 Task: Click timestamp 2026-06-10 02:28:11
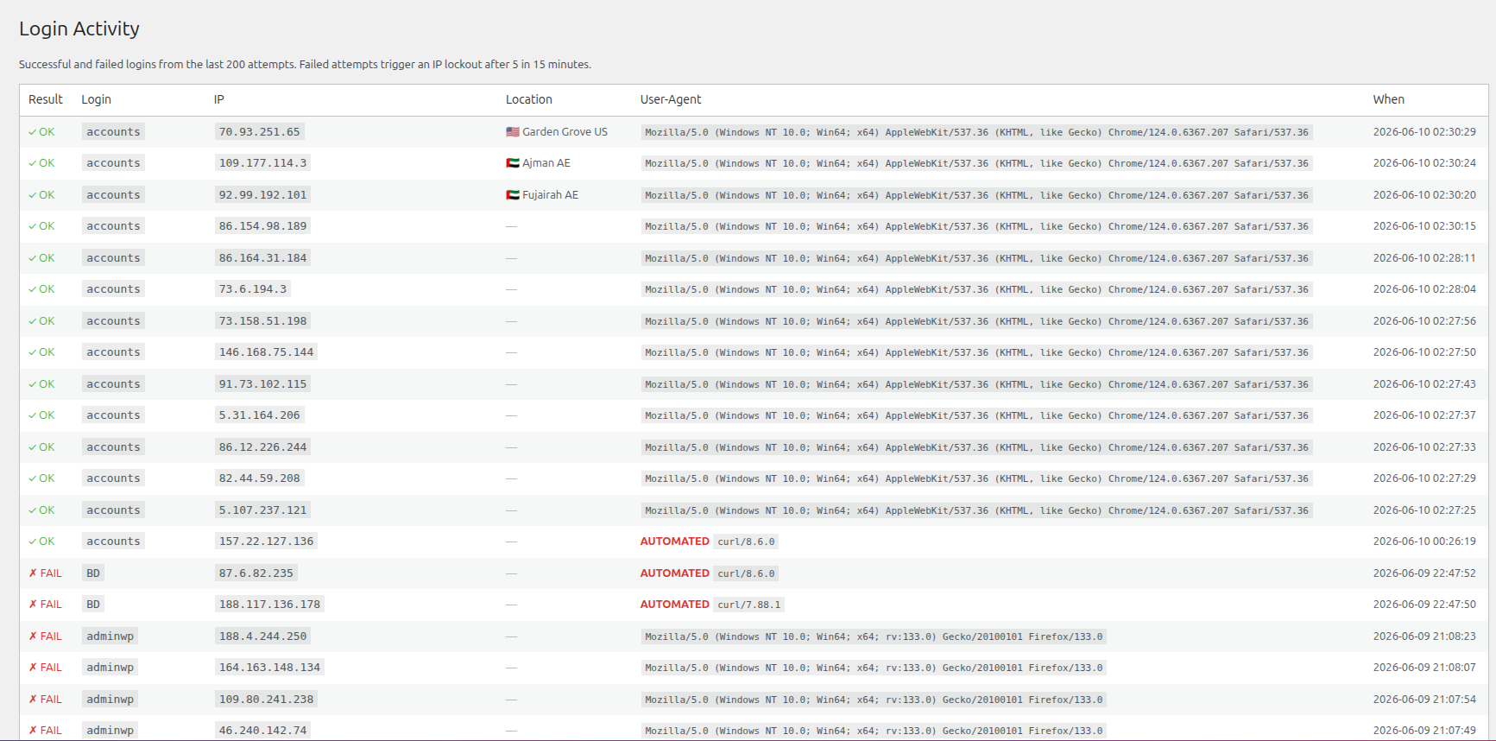click(1424, 258)
